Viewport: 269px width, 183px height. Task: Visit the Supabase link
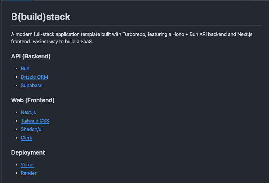[x=32, y=85]
